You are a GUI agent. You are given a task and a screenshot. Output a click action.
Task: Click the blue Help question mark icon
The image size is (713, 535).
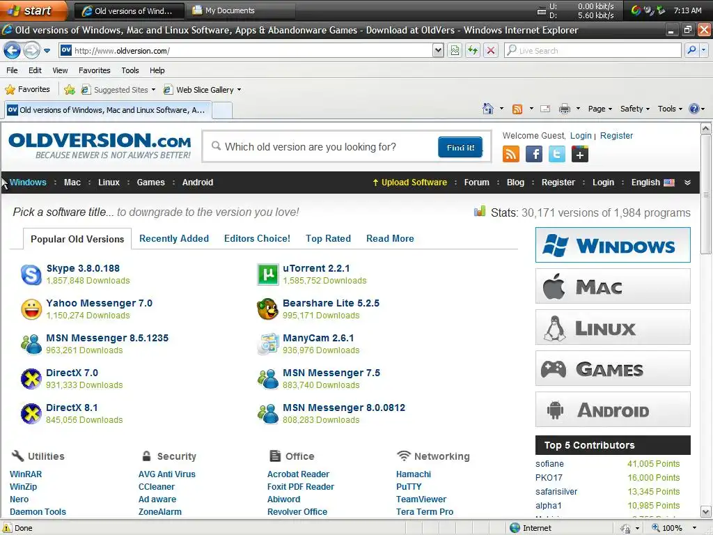(x=694, y=109)
